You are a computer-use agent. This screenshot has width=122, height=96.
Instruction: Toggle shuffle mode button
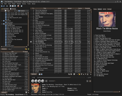coord(87,81)
